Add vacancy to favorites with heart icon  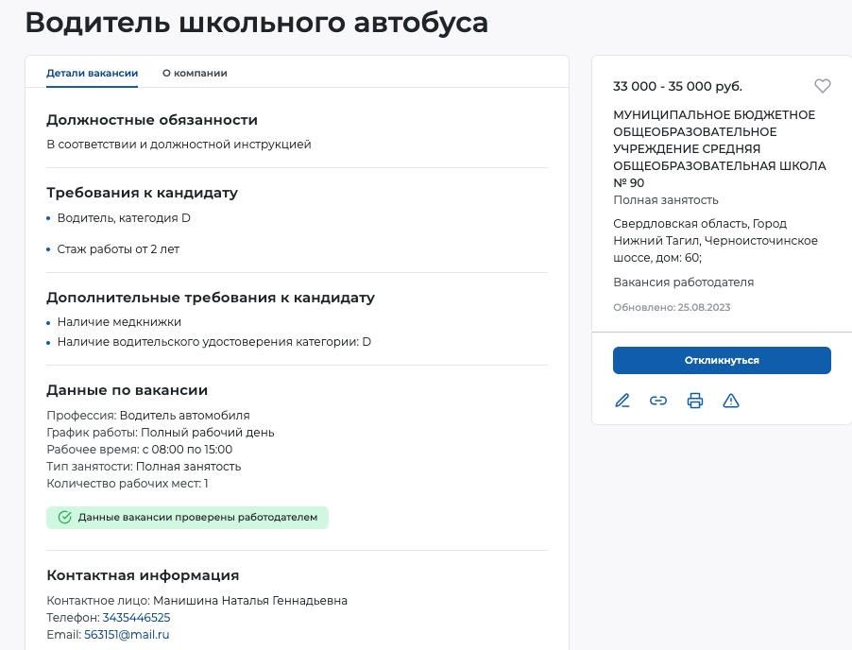click(x=823, y=86)
